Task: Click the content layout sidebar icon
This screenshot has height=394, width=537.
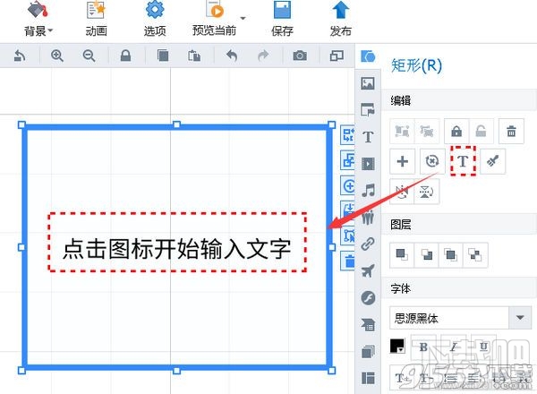Action: pyautogui.click(x=368, y=324)
